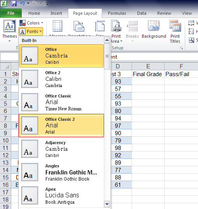Image resolution: width=198 pixels, height=209 pixels.
Task: Click the Built-In section header
Action: click(x=61, y=40)
